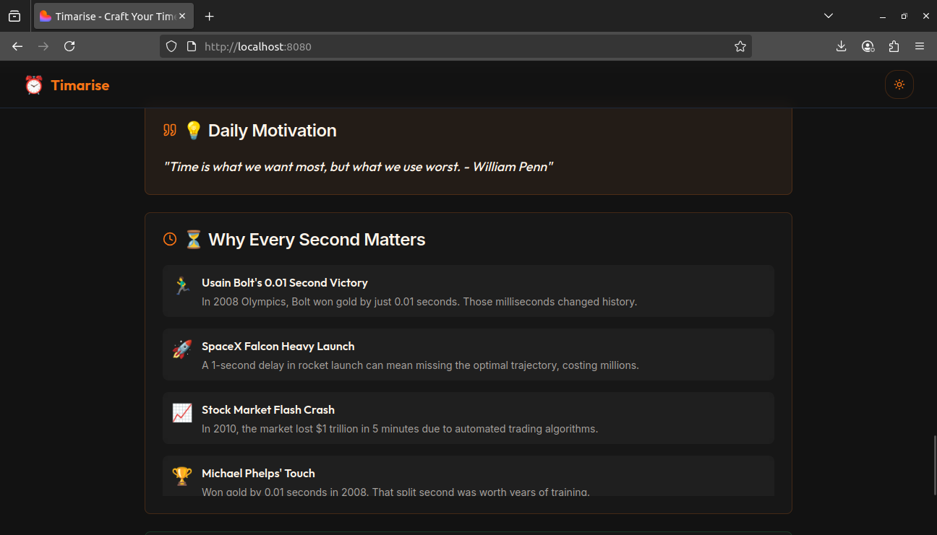The width and height of the screenshot is (937, 535).
Task: Click the William Penn quote text
Action: point(359,167)
